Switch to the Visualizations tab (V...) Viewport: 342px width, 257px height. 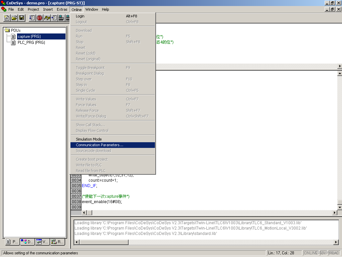pyautogui.click(x=42, y=242)
